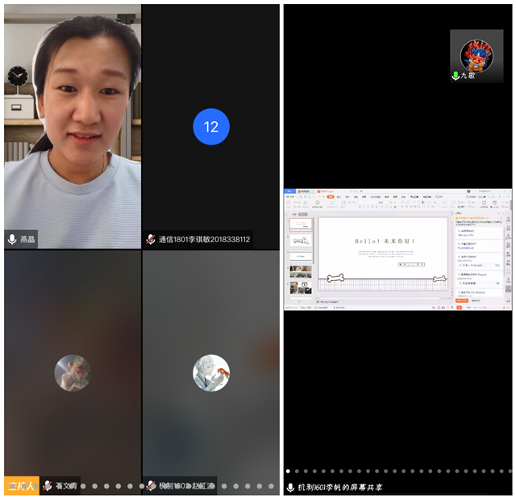
Task: Click the blue 12 avatar circle
Action: pos(211,127)
